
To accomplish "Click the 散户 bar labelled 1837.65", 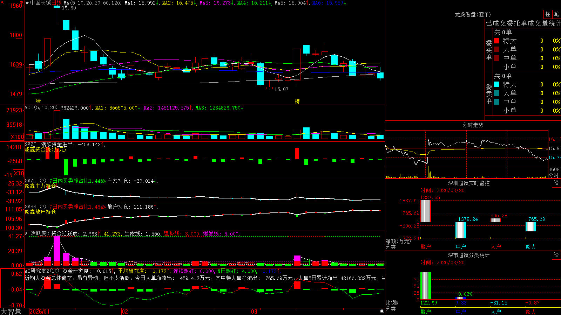I will point(425,211).
